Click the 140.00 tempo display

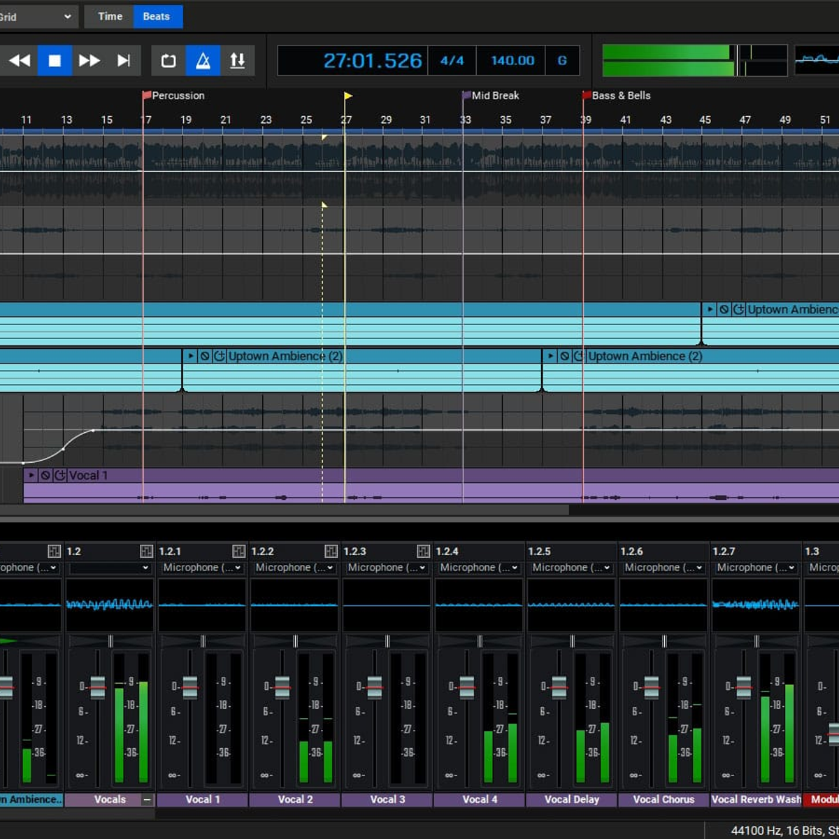point(512,61)
